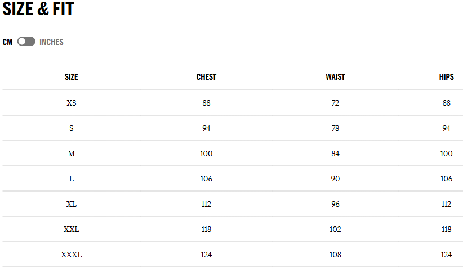Screen dimensions: 463x268
Task: Click the CM unit label
Action: tap(7, 42)
